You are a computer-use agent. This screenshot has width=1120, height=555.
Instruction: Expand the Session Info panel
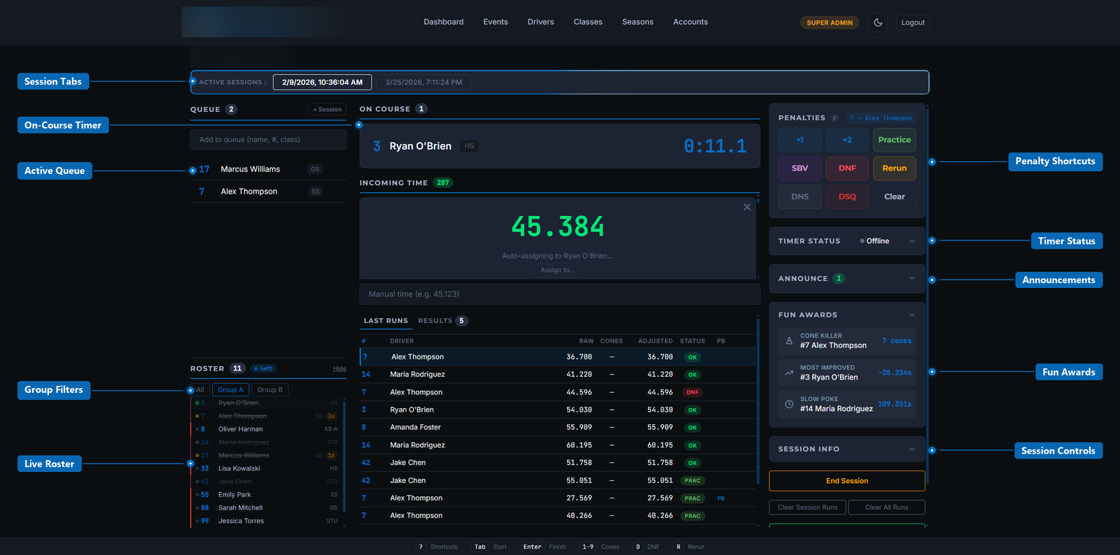click(847, 449)
